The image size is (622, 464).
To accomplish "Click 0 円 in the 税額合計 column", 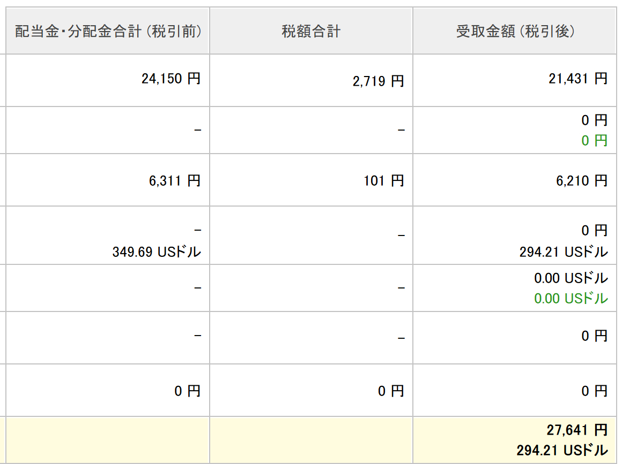I will (x=391, y=391).
